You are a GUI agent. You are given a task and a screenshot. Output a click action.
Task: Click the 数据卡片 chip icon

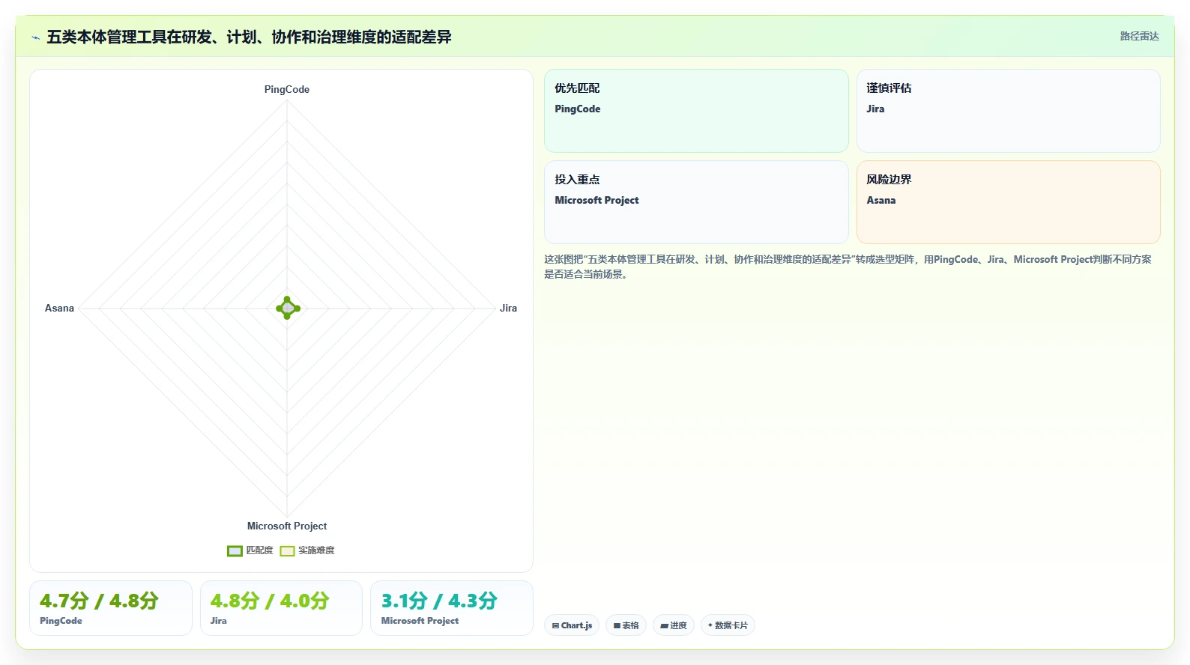(x=710, y=625)
